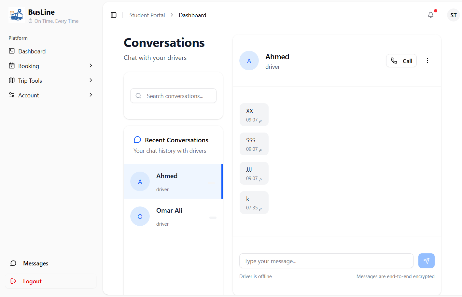Open the ST user avatar menu
The height and width of the screenshot is (297, 462).
(x=453, y=15)
